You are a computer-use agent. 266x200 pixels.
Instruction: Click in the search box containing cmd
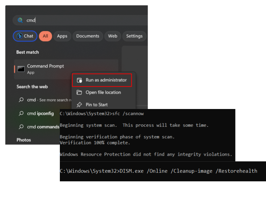pos(80,20)
